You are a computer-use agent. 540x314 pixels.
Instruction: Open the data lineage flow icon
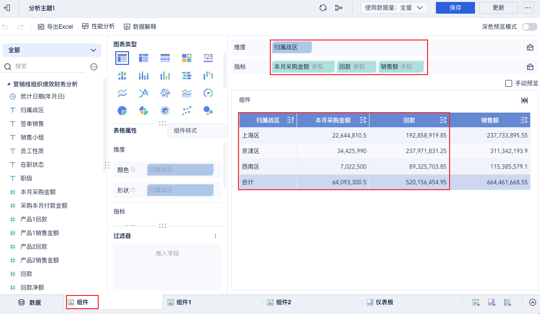[x=339, y=8]
